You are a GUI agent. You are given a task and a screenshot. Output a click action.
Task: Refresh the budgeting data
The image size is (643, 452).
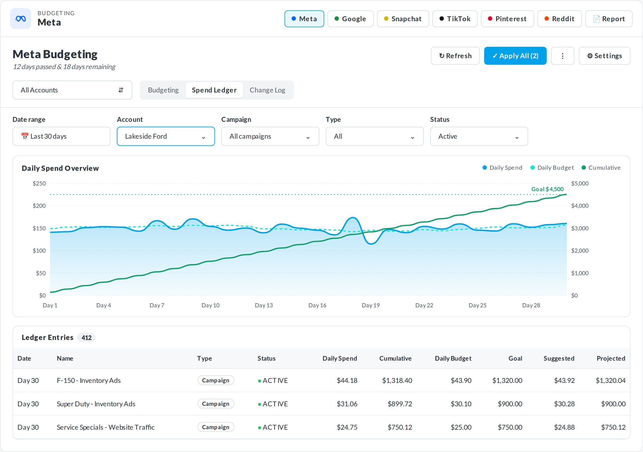pyautogui.click(x=455, y=56)
